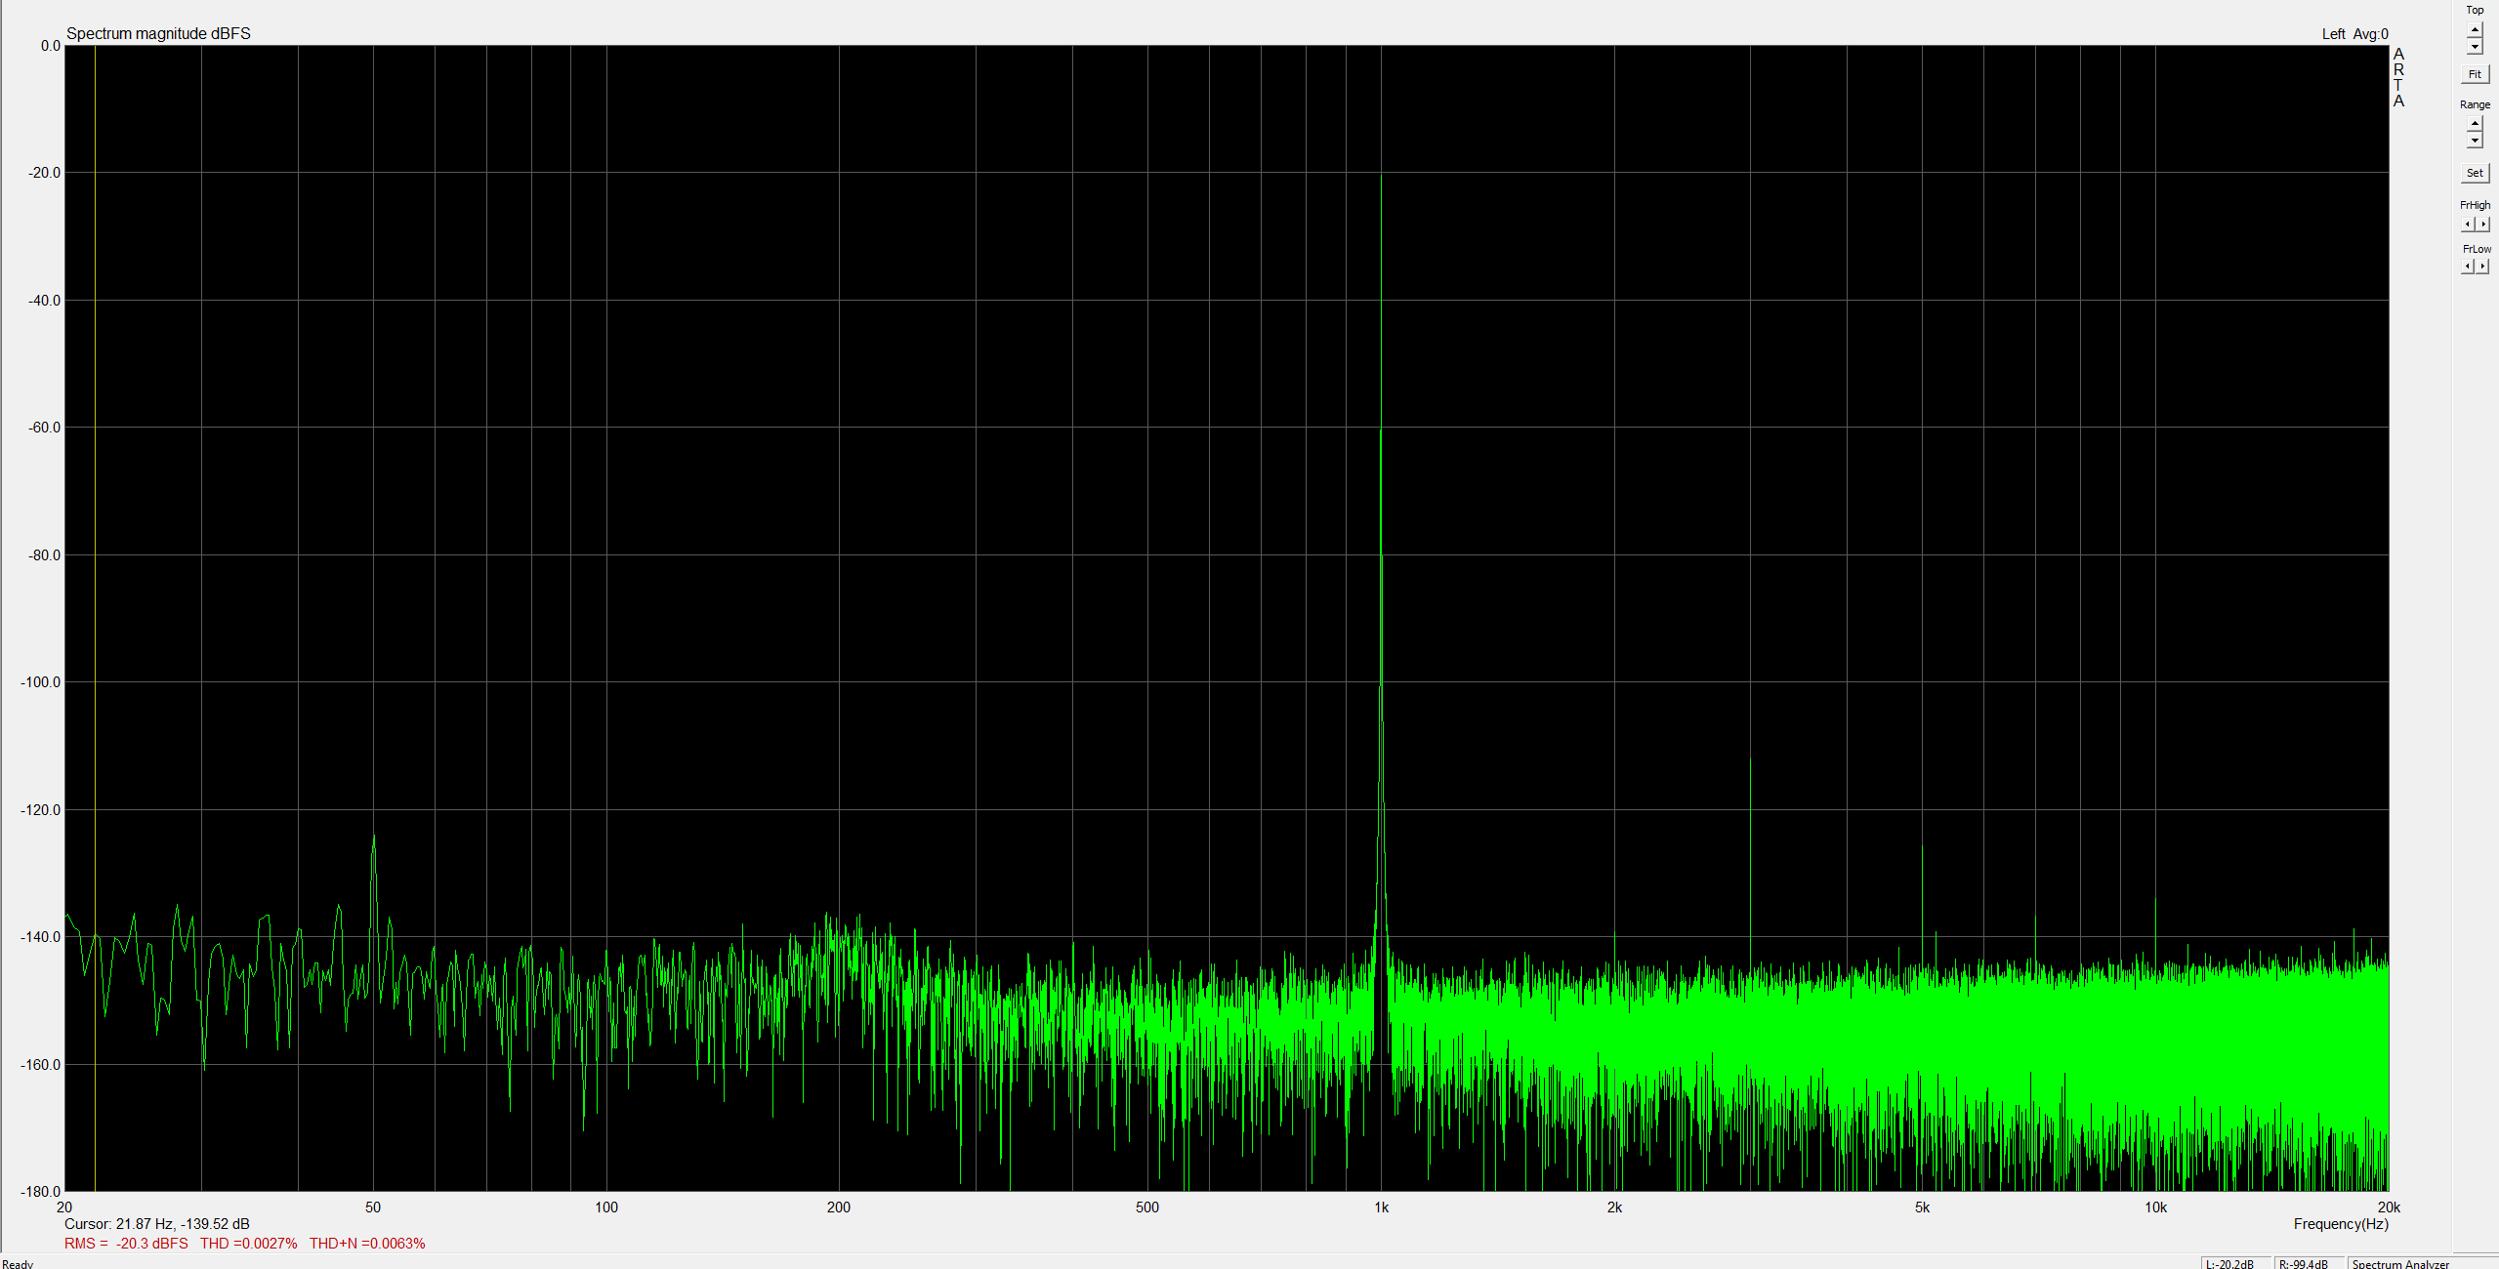Screen dimensions: 2499x1269
Task: Click the "500" x-axis frequency label
Action: 1147,1208
